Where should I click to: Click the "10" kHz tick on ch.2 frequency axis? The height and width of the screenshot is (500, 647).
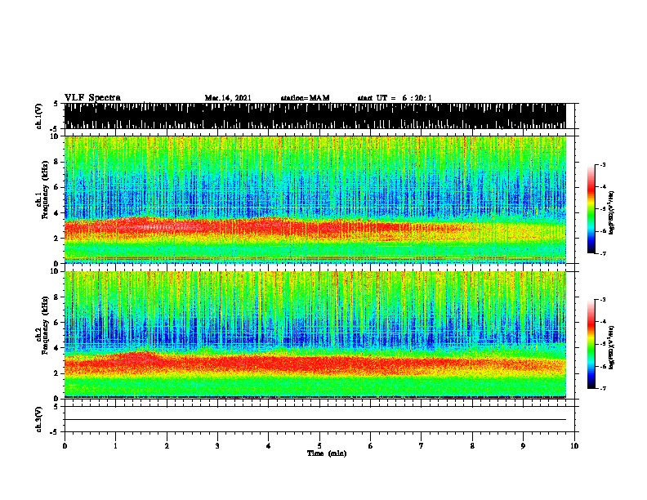(56, 271)
